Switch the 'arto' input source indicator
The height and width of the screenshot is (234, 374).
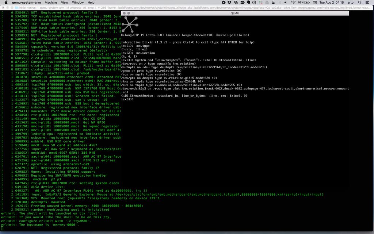tap(350, 3)
